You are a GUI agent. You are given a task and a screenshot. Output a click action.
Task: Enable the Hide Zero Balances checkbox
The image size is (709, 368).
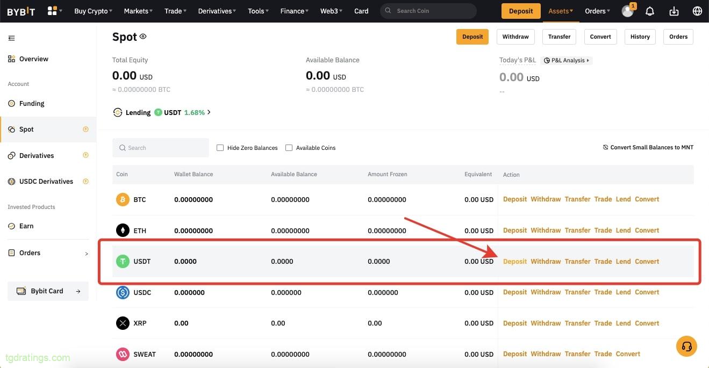[220, 148]
